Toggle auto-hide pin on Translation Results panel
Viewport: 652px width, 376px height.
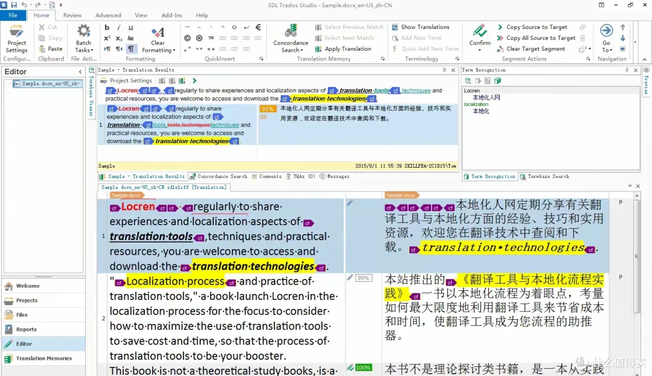click(x=444, y=70)
